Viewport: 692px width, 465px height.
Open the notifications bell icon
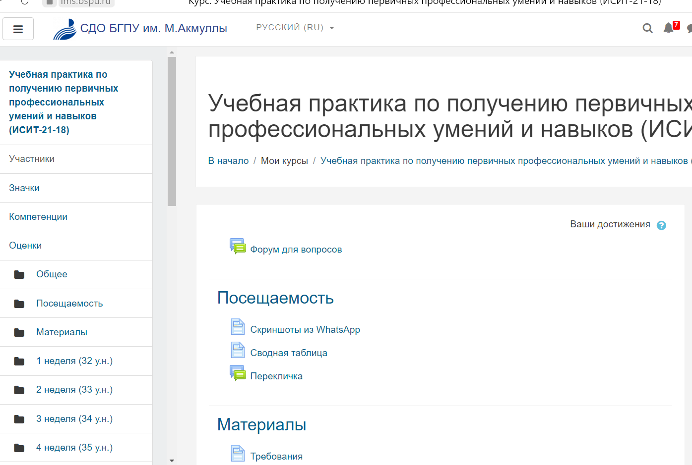tap(668, 28)
